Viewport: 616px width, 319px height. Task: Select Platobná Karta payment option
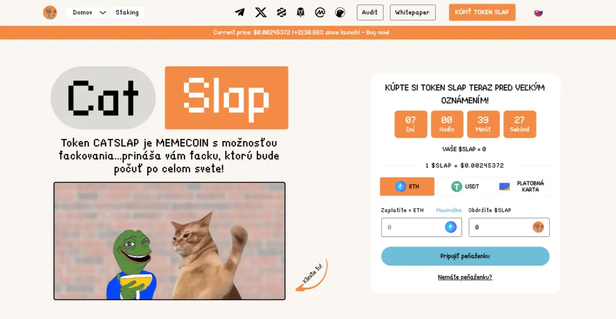coord(524,187)
